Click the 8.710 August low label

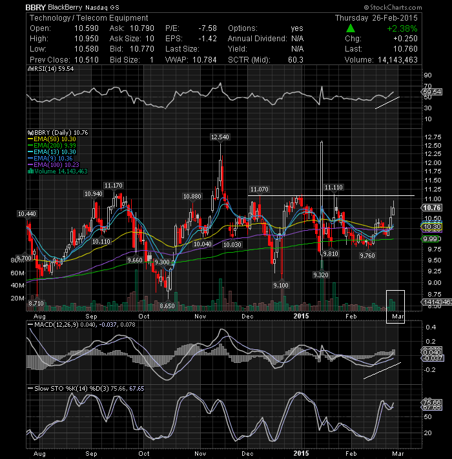(36, 304)
